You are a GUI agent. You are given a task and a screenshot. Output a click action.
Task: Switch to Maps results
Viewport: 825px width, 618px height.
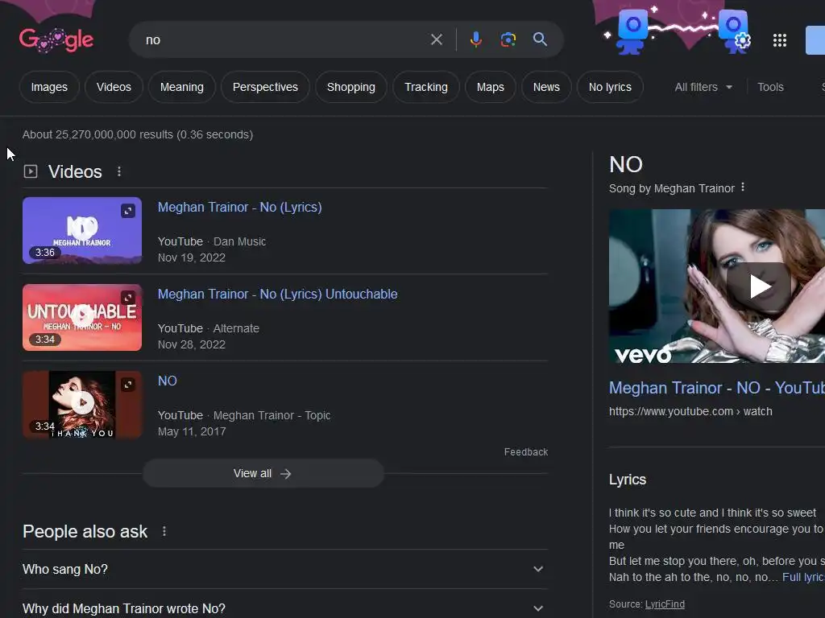[490, 87]
